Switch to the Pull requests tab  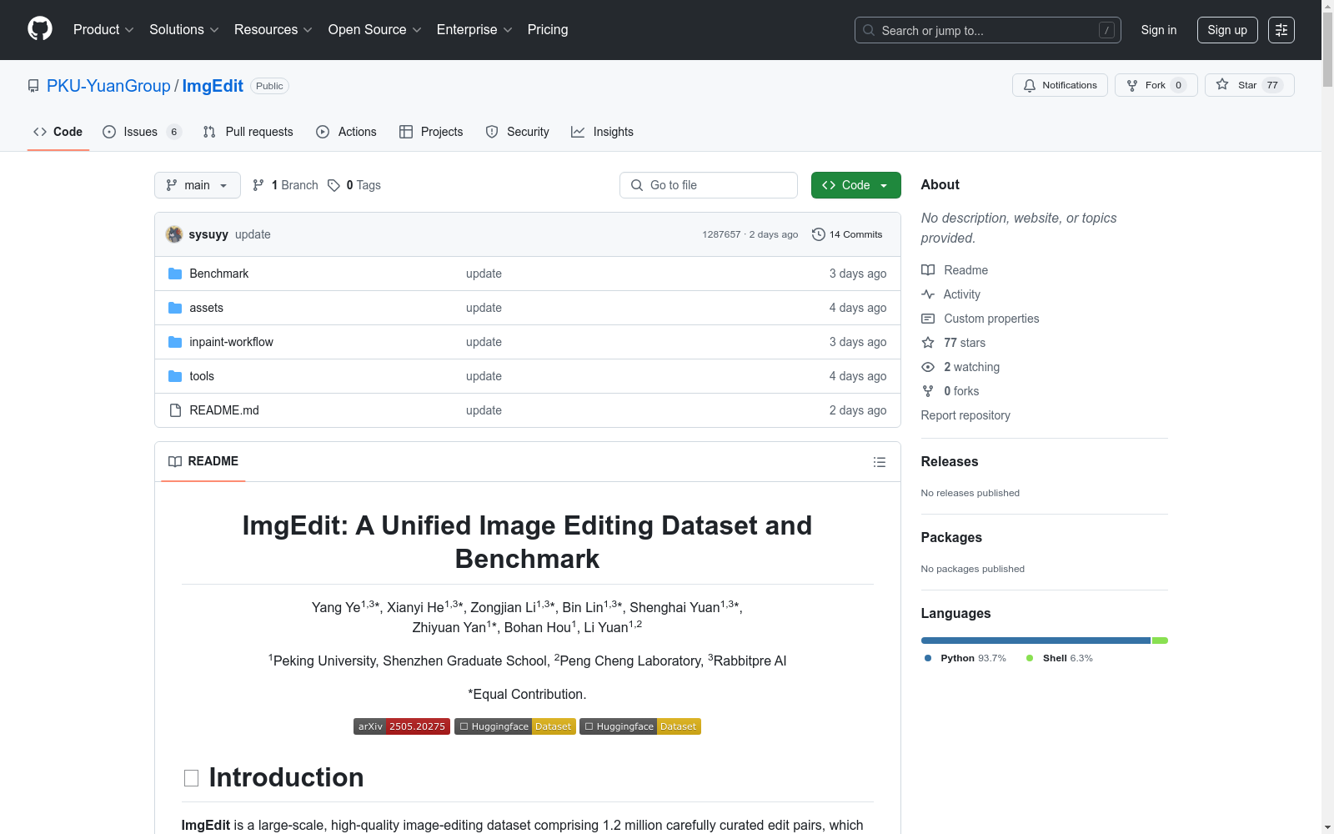click(x=248, y=132)
